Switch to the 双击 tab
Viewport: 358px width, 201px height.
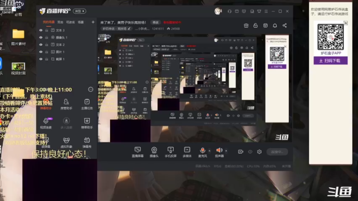coord(60,22)
